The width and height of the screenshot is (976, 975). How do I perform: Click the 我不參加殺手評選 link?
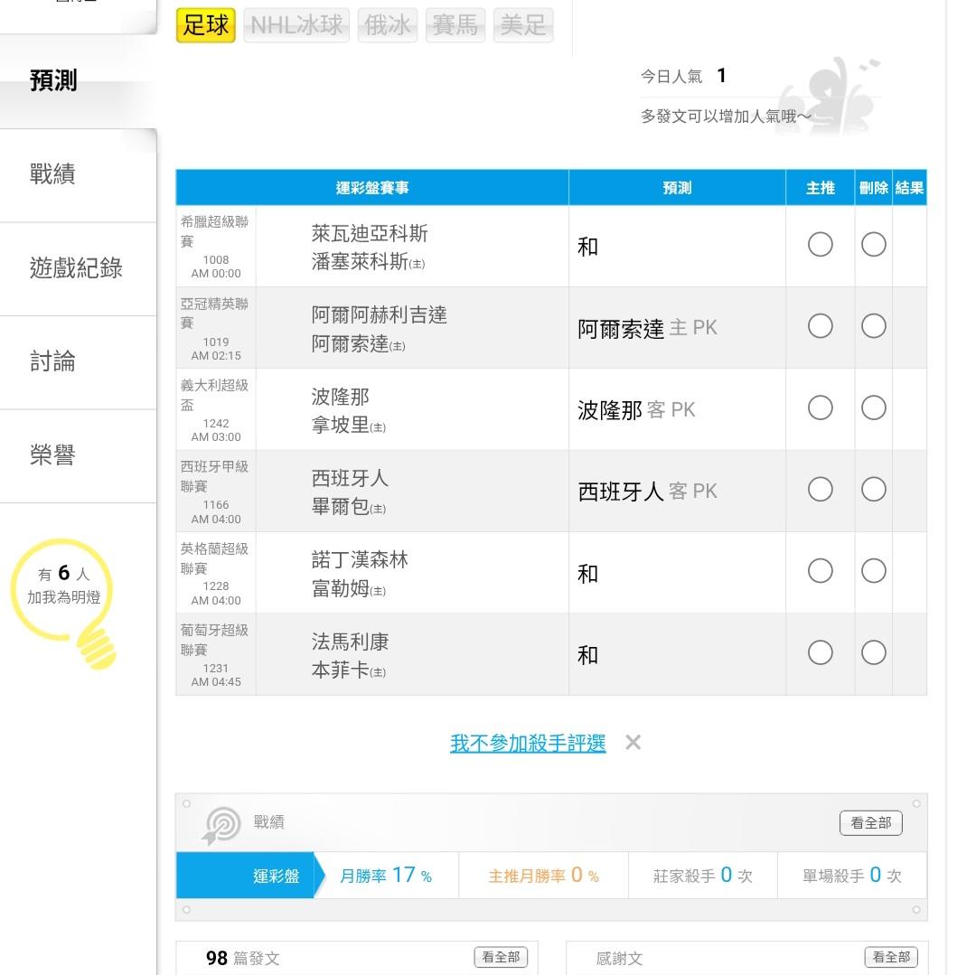click(528, 743)
